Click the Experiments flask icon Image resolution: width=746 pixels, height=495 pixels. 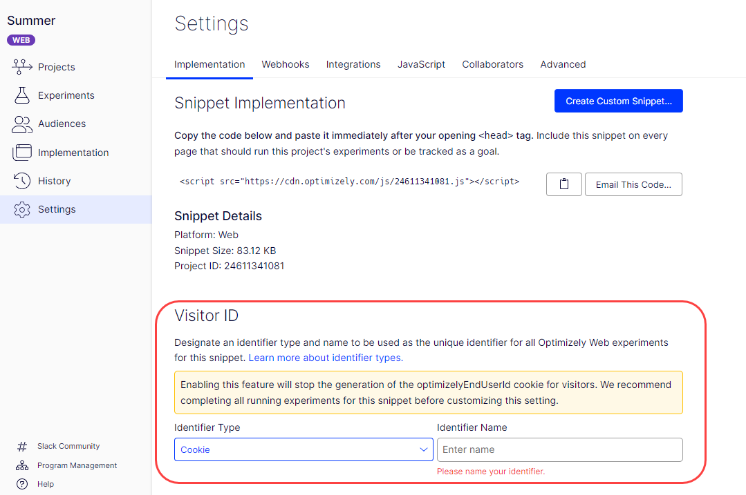click(22, 95)
